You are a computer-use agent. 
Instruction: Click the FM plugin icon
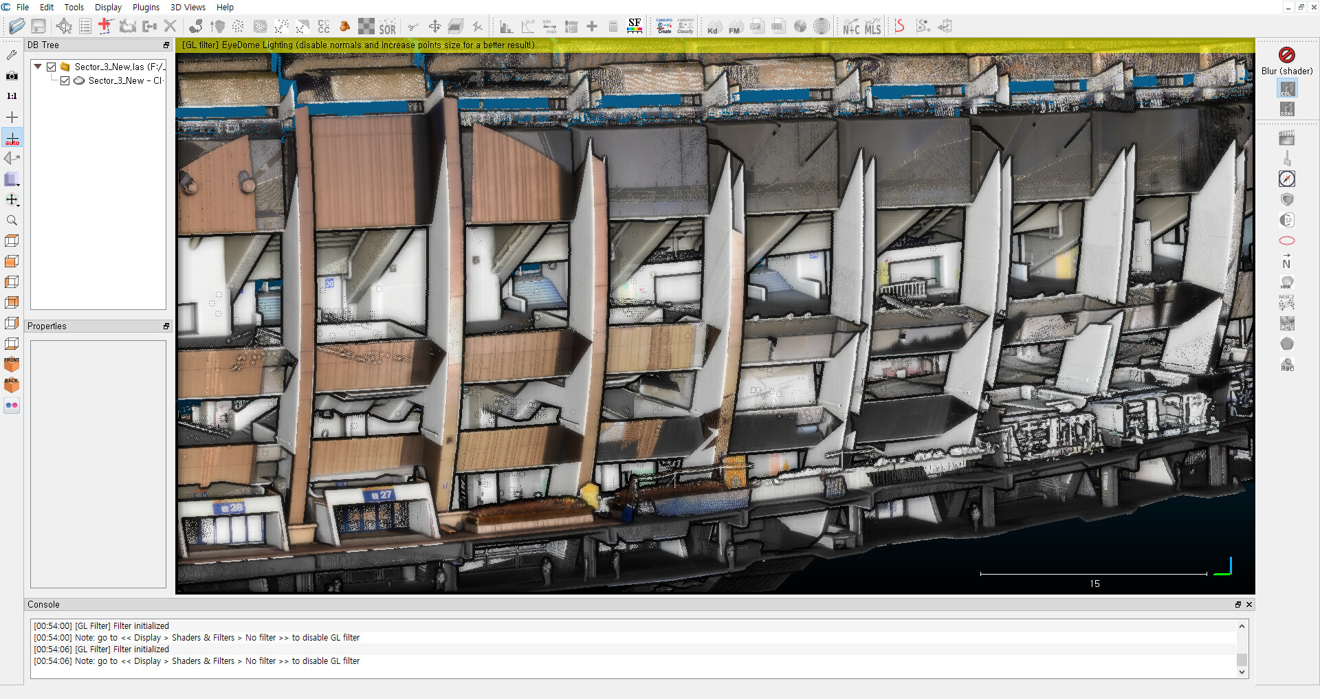coord(735,26)
